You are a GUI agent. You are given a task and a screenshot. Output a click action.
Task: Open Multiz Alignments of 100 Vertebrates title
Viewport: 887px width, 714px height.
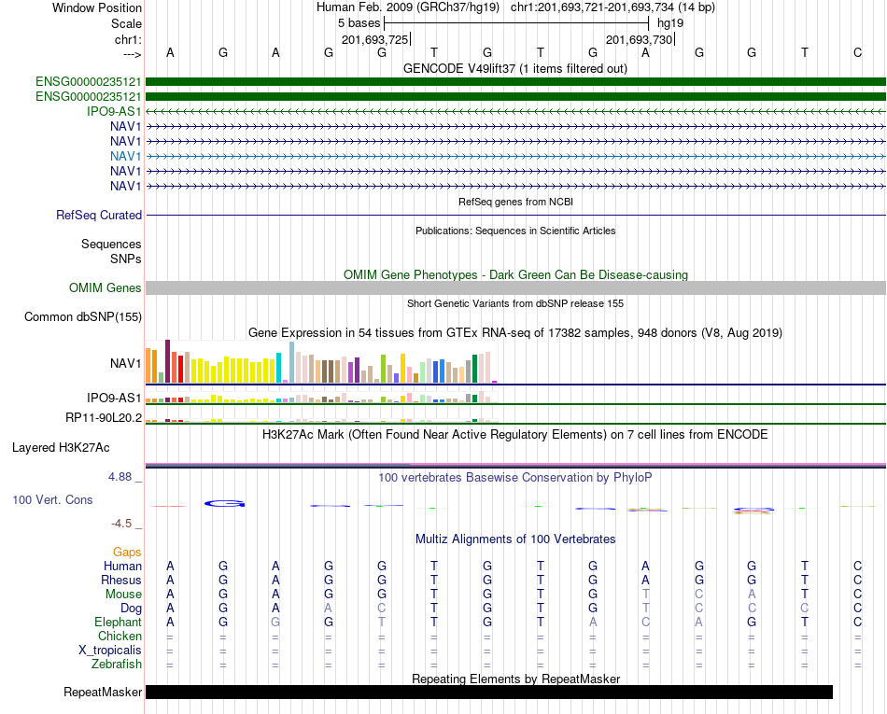515,539
